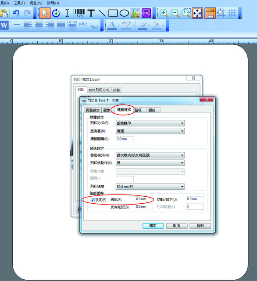257x281 pixels.
Task: Select 構件列印方式 tab in print dialog
Action: pyautogui.click(x=99, y=90)
